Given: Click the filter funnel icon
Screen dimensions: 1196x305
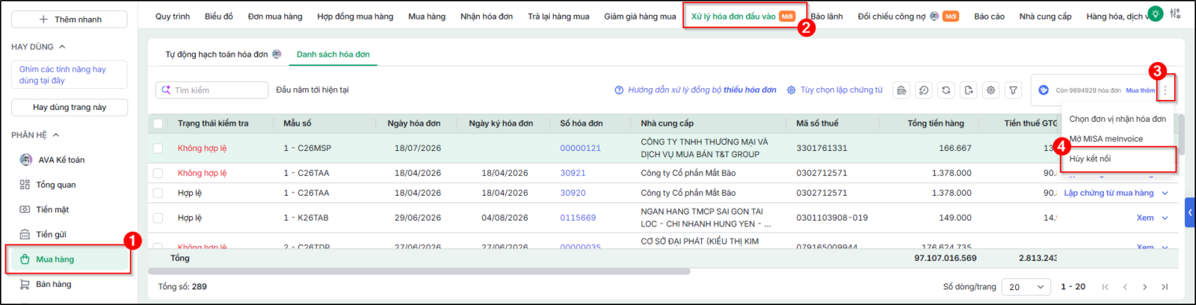Looking at the screenshot, I should click(x=1013, y=90).
